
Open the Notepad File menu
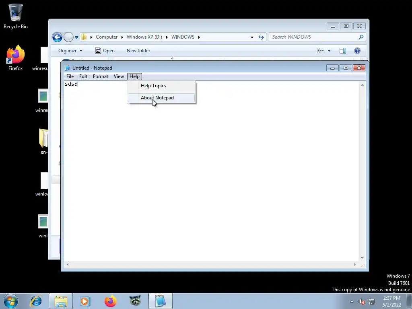click(x=70, y=76)
